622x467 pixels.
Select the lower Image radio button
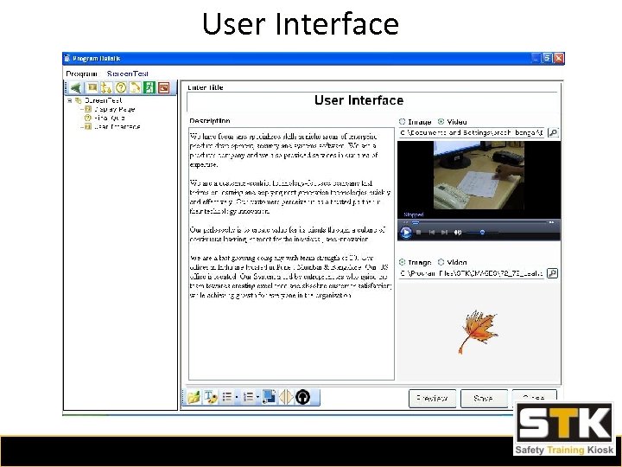tap(403, 262)
